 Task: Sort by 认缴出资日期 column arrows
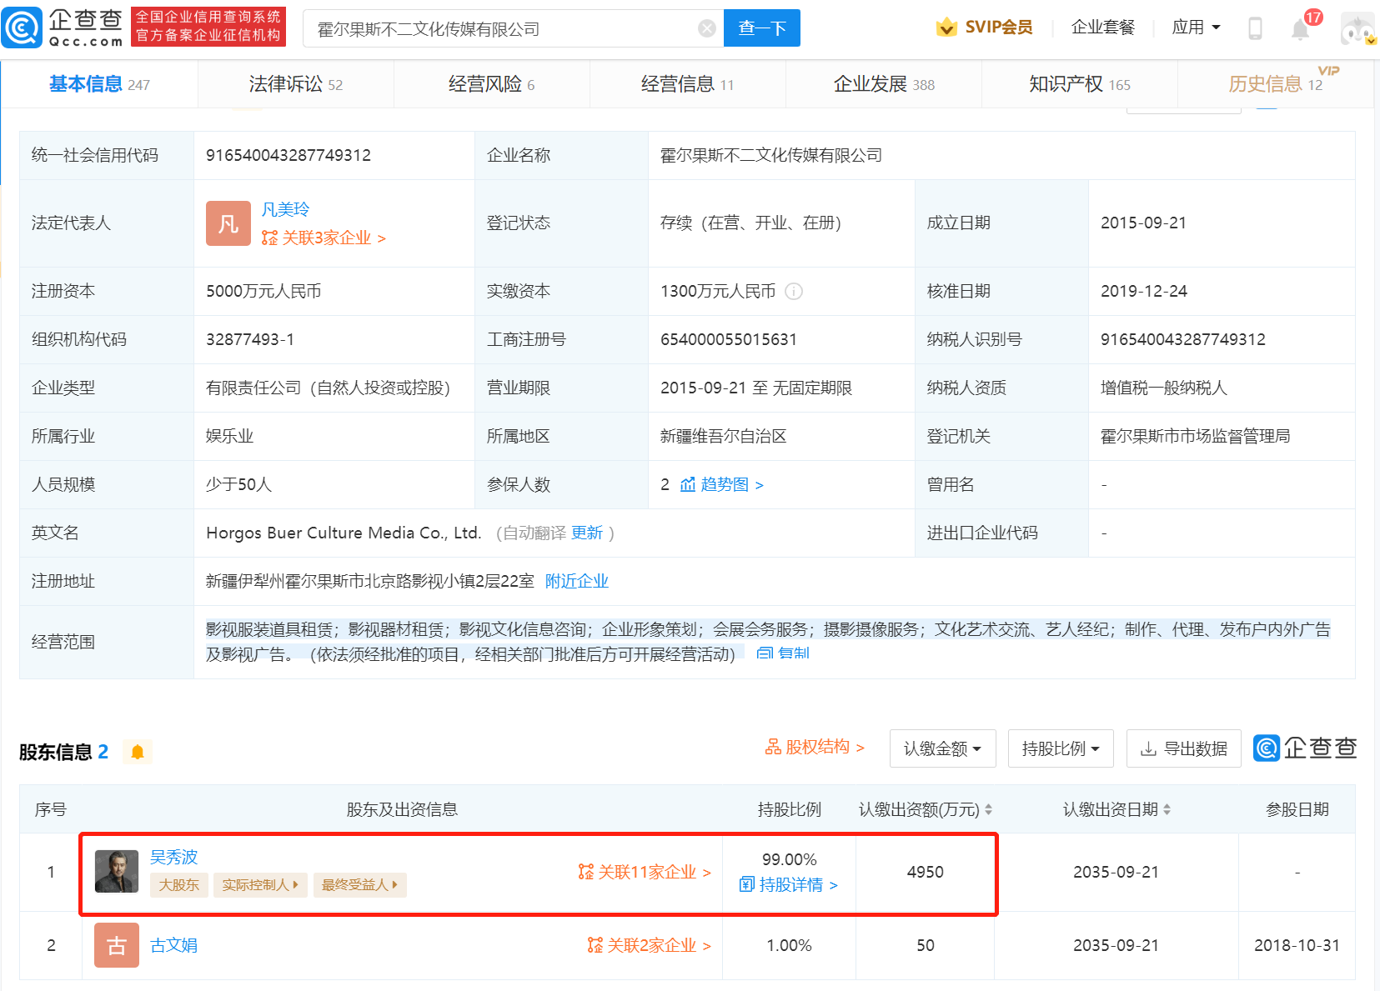[x=1167, y=809]
